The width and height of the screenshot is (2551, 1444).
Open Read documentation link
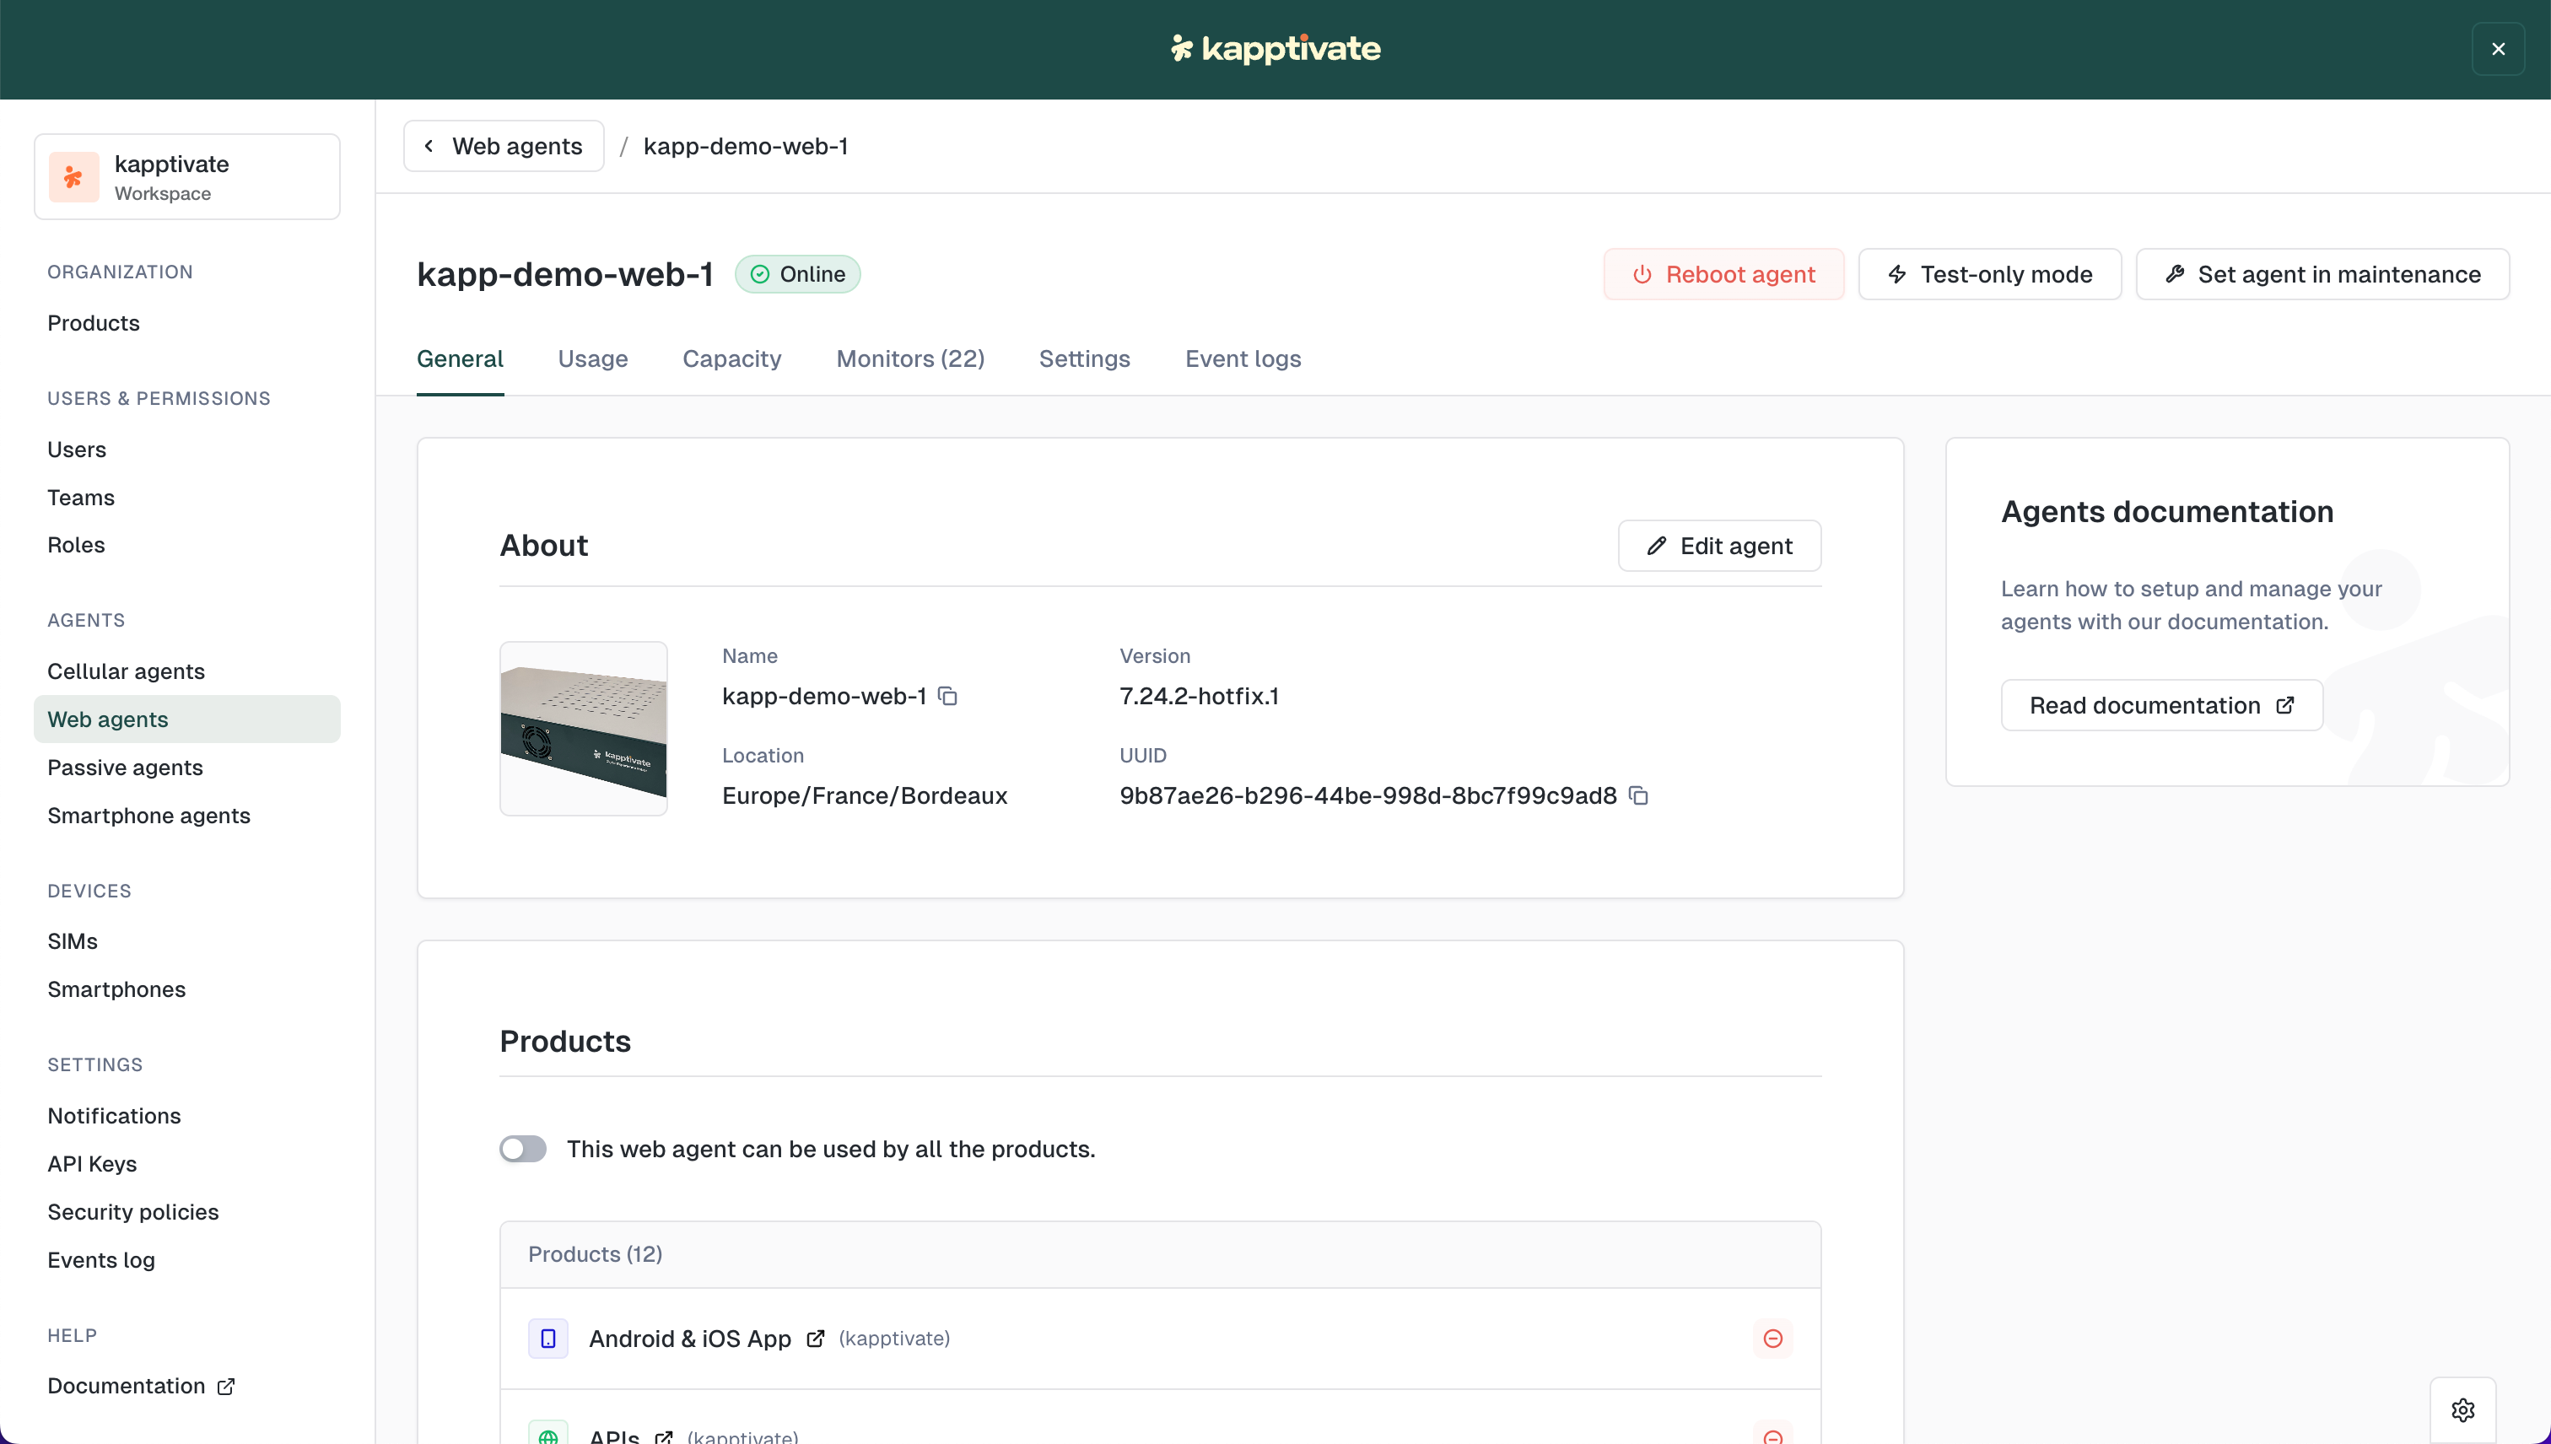2160,705
